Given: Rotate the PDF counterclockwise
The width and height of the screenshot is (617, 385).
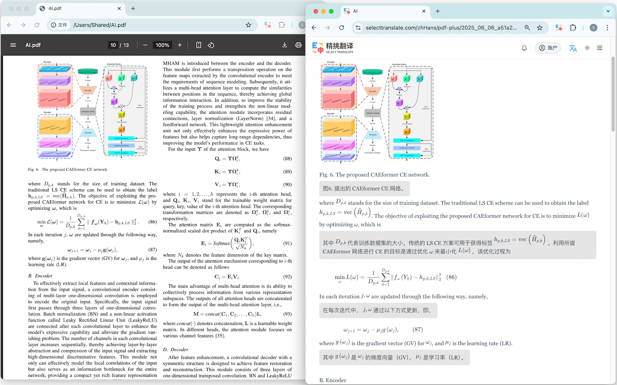Looking at the screenshot, I should tap(211, 45).
